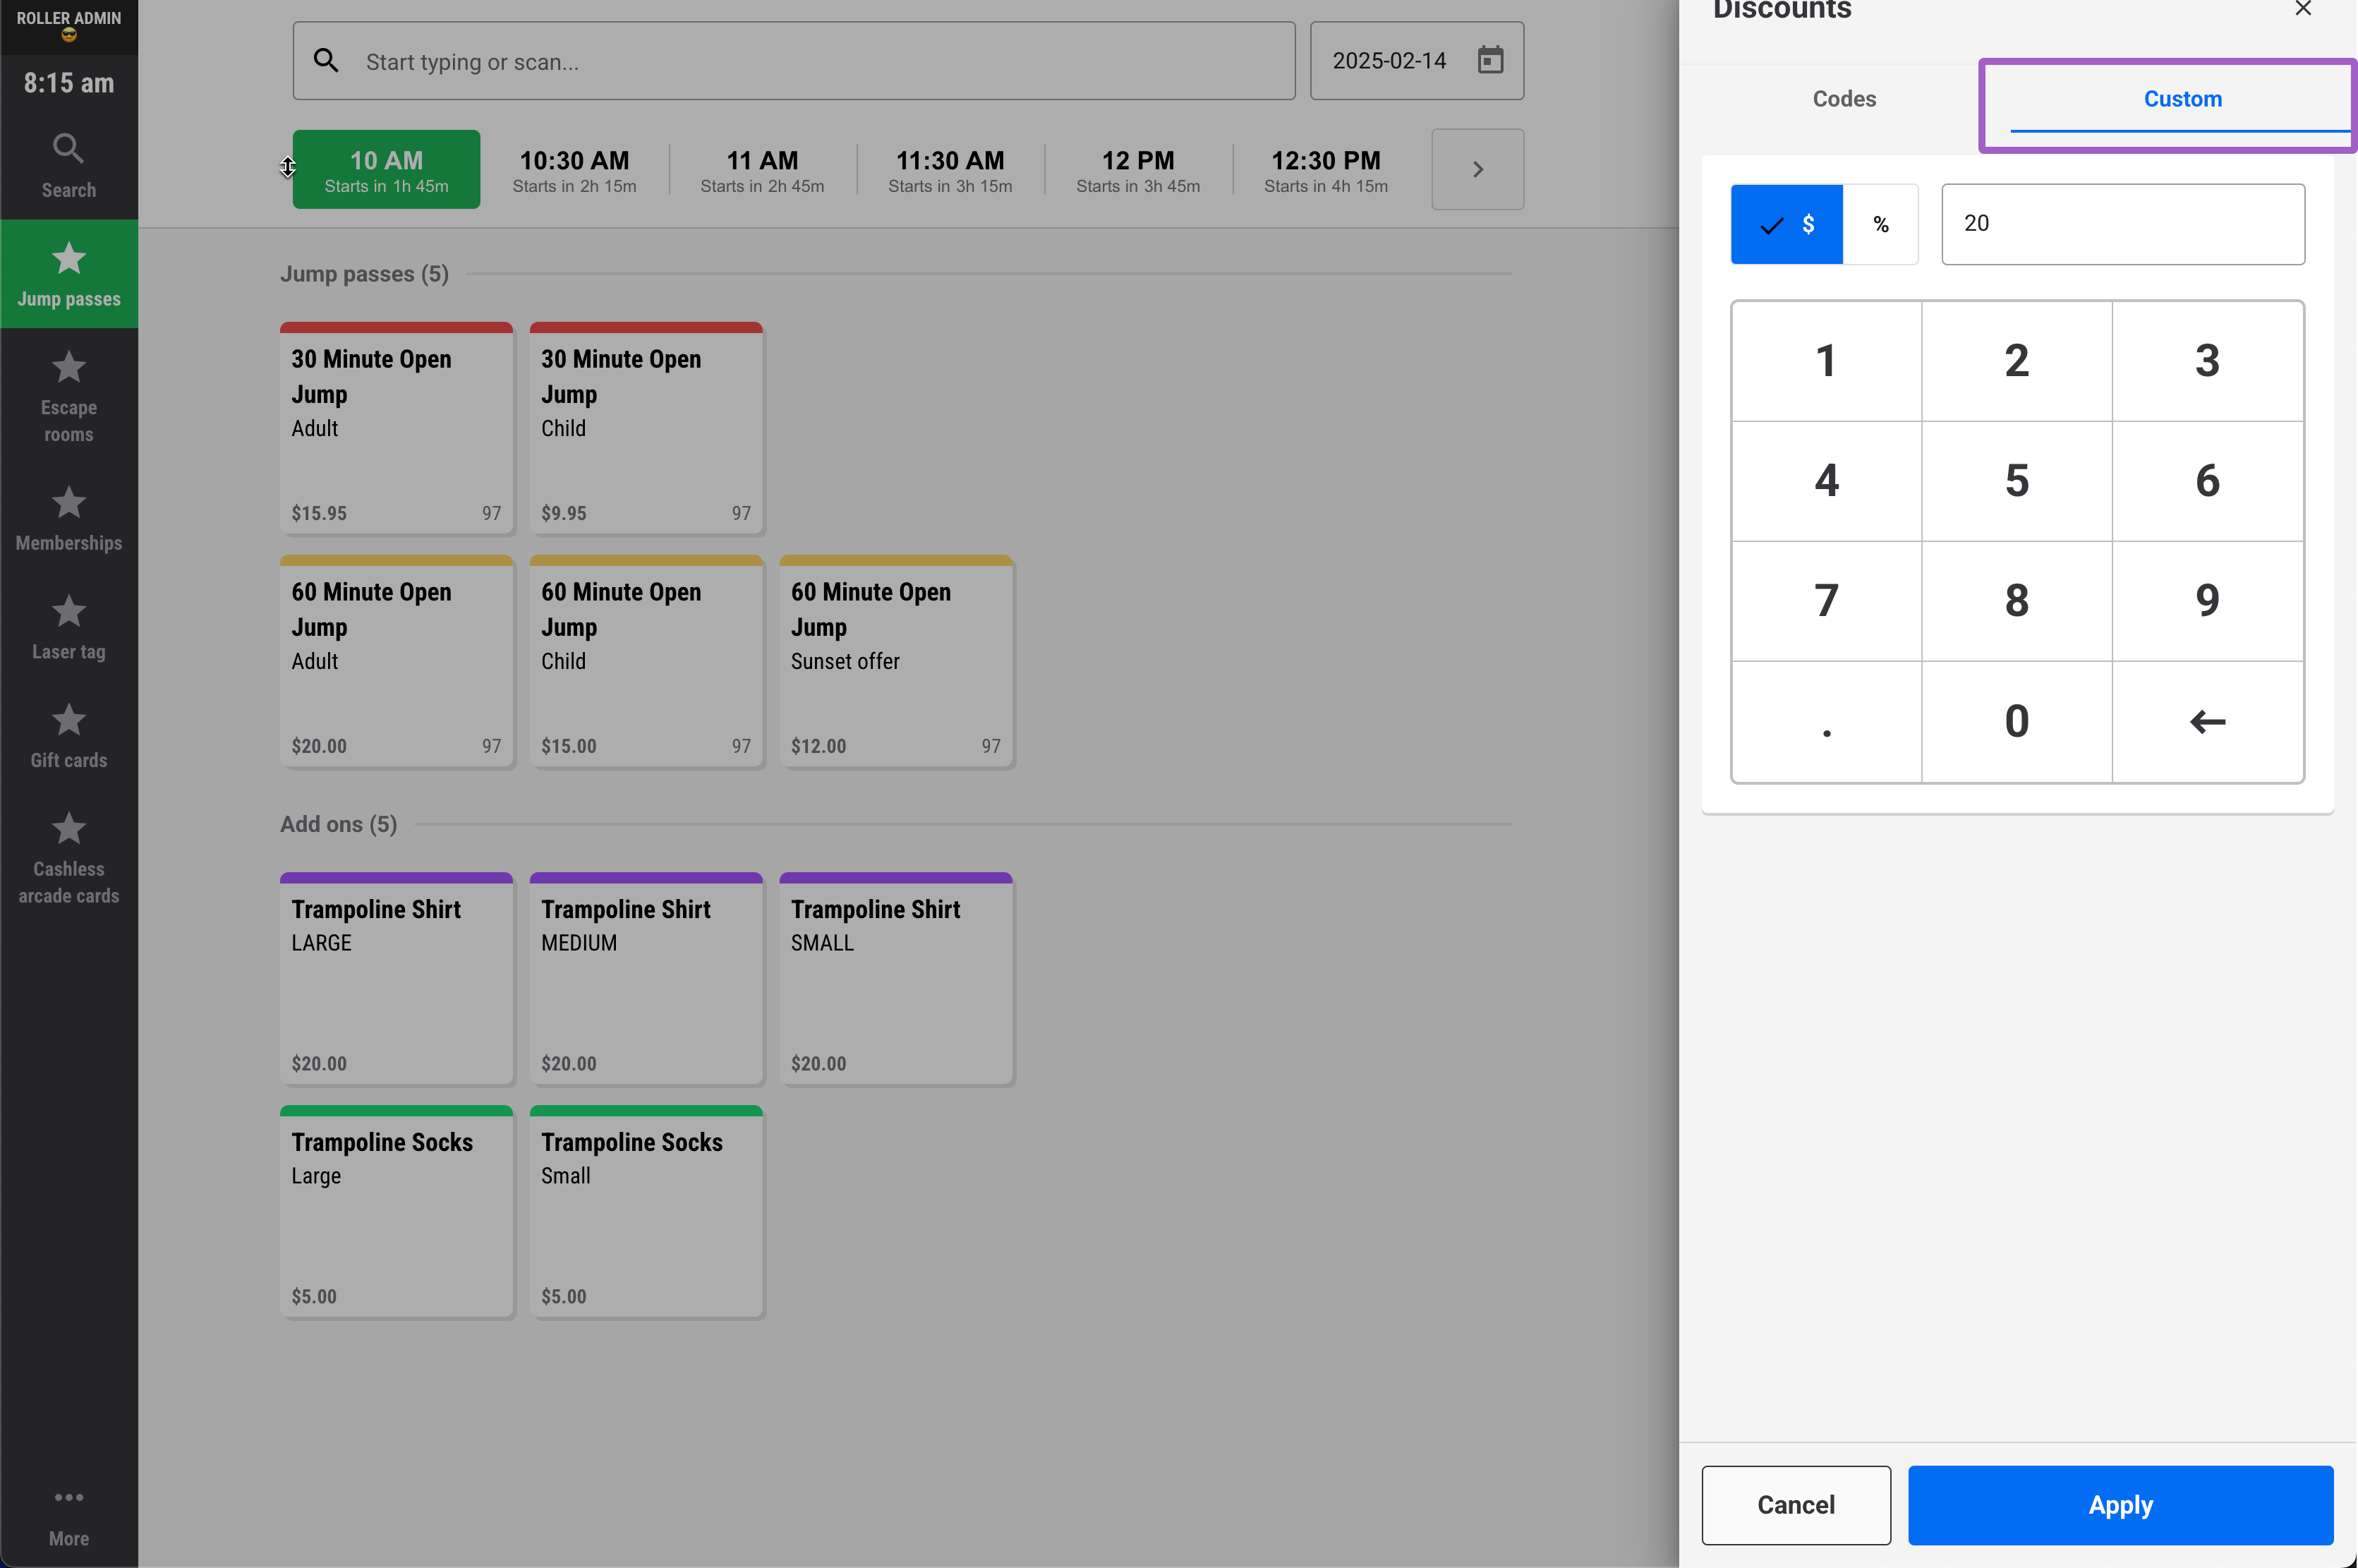Click the calendar icon in date field
The height and width of the screenshot is (1568, 2358).
[1489, 60]
